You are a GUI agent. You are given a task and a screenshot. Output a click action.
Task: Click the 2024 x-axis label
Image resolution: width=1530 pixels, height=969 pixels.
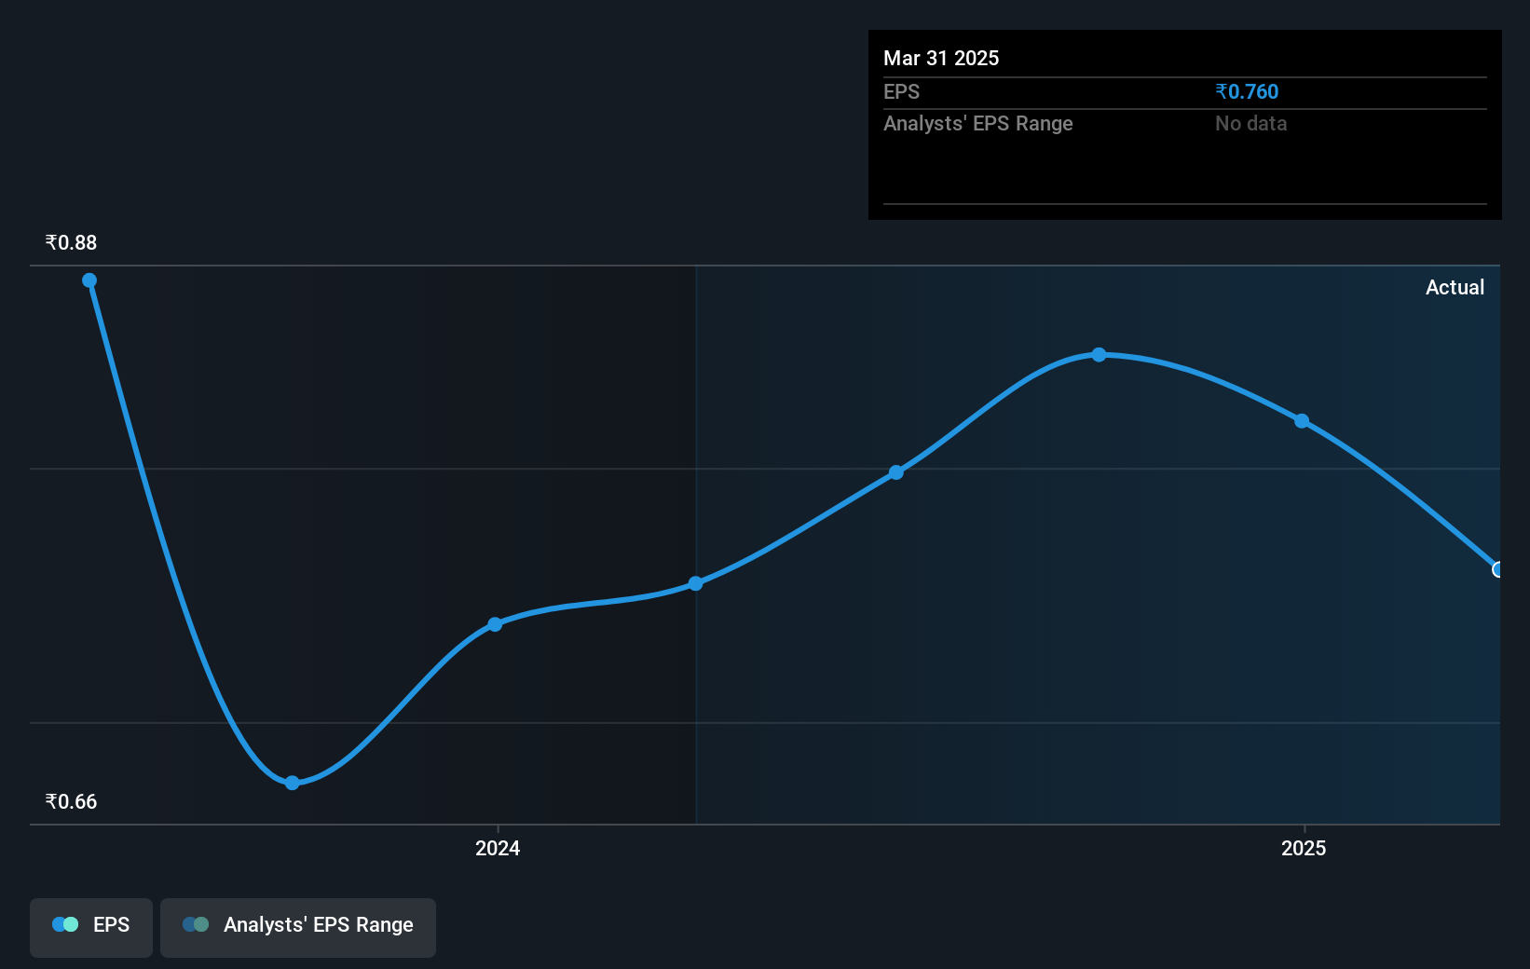[x=498, y=848]
